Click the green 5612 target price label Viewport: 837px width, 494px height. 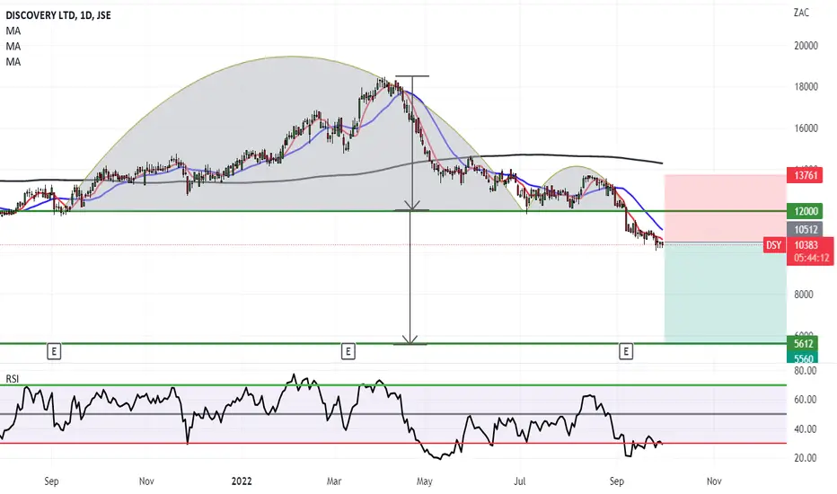click(804, 343)
